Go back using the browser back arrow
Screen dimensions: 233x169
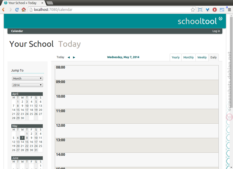3,10
